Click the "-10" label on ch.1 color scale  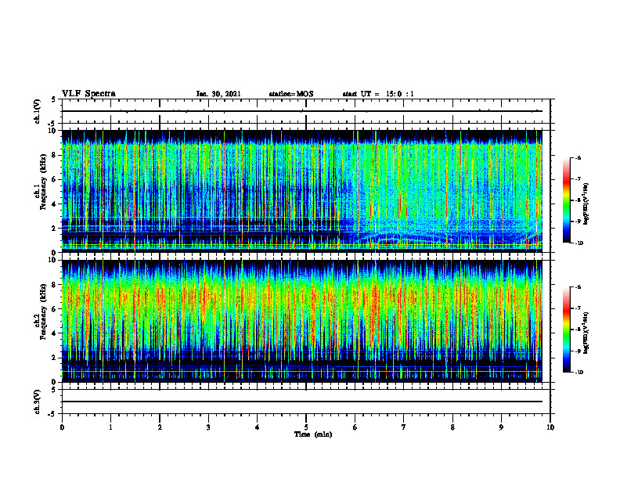tap(579, 243)
